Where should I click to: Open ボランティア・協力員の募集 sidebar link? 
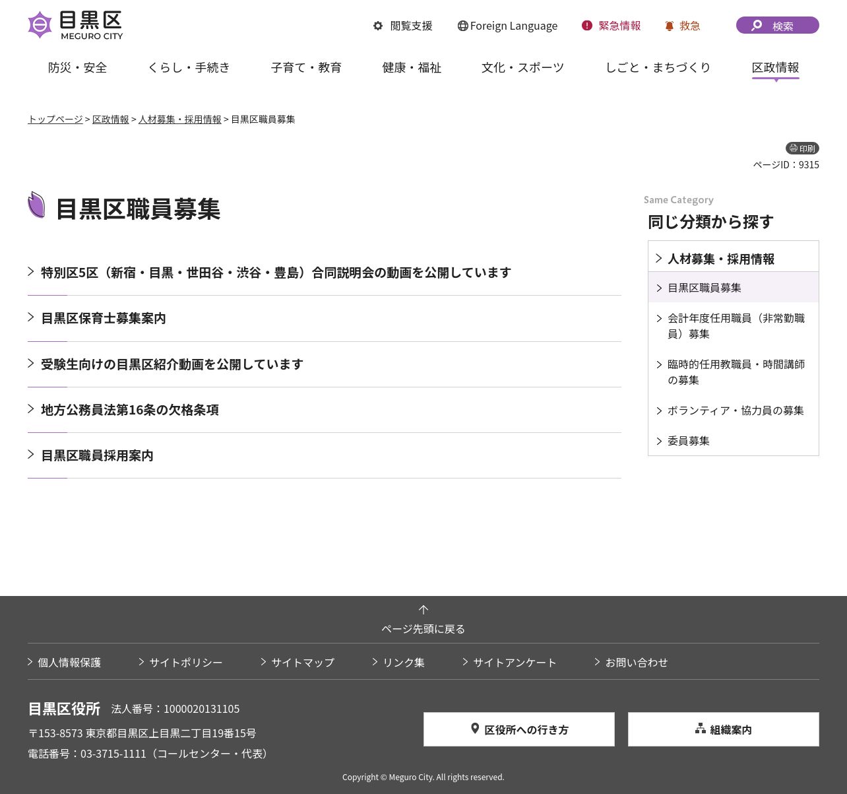pyautogui.click(x=736, y=411)
